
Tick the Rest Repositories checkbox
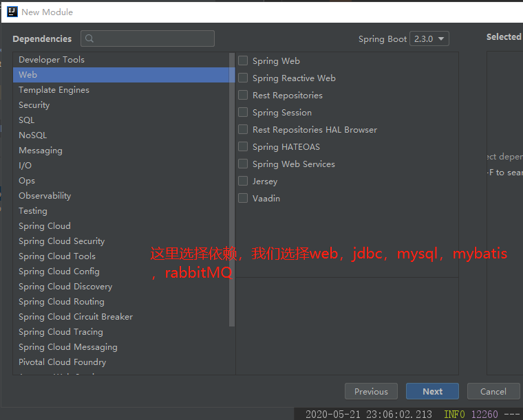click(x=243, y=95)
